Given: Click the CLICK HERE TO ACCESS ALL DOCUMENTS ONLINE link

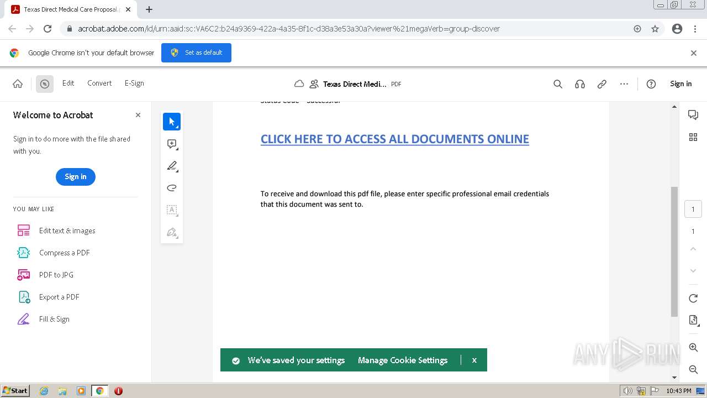Looking at the screenshot, I should 394,139.
